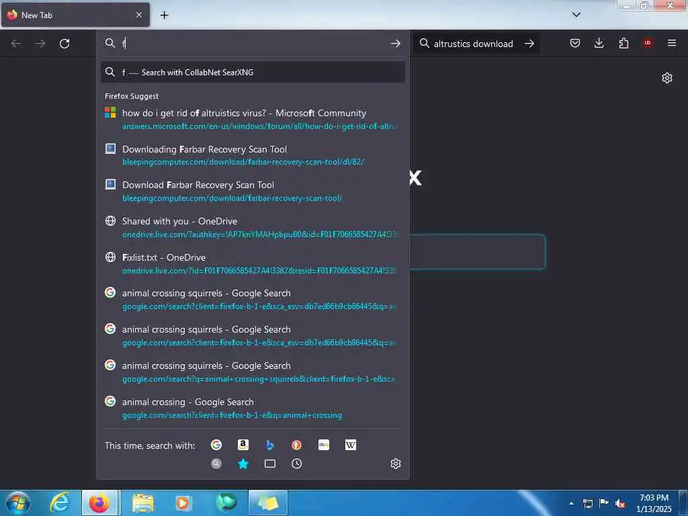Launch Internet Explorer from taskbar
This screenshot has height=516, width=688.
[60, 503]
